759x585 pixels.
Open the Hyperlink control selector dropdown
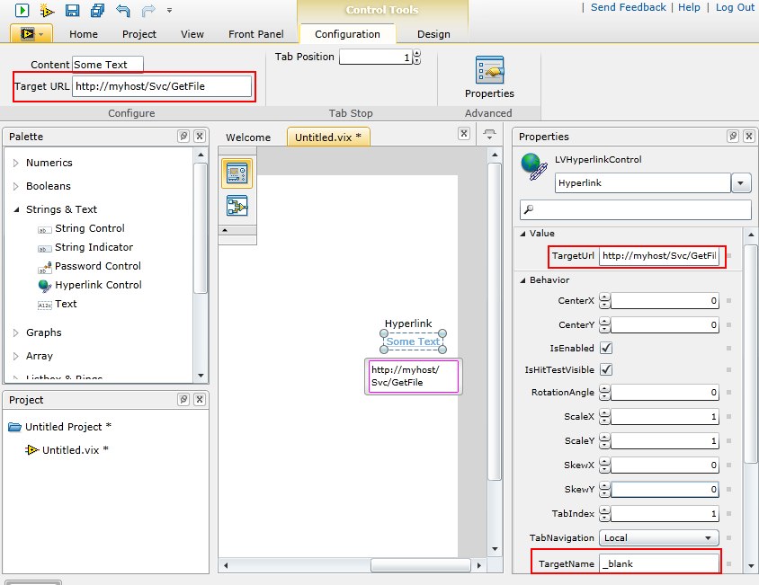click(741, 183)
